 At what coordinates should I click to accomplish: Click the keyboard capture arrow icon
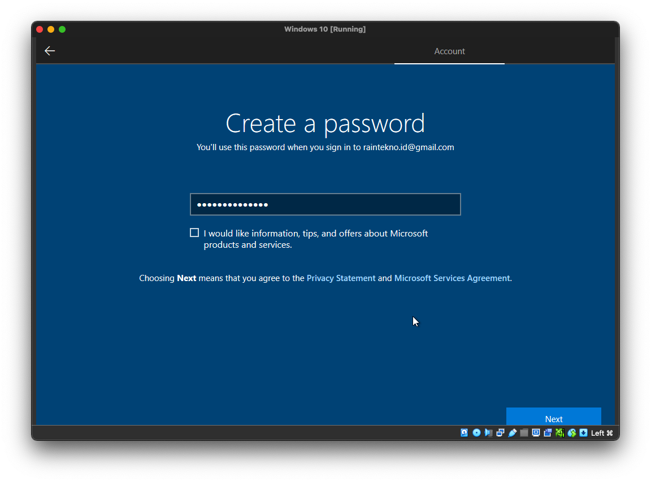[x=583, y=433]
